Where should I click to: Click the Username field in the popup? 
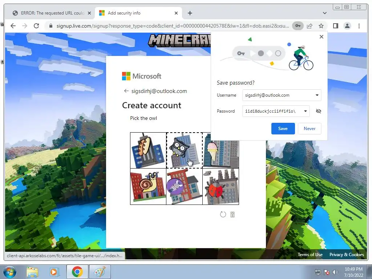tap(282, 95)
